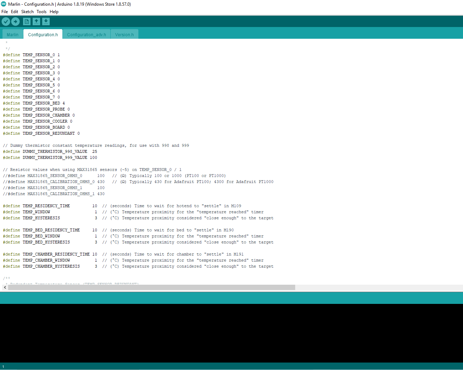This screenshot has width=463, height=370.
Task: Create a new sketch with New icon
Action: pos(27,22)
